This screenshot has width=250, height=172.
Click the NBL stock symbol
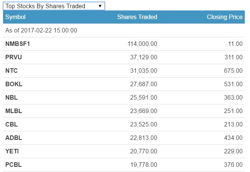12,98
